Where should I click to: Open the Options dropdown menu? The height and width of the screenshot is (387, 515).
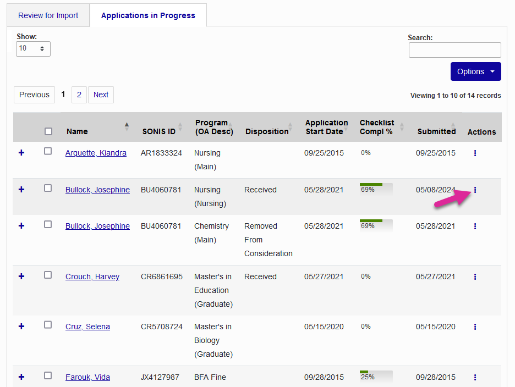click(475, 71)
